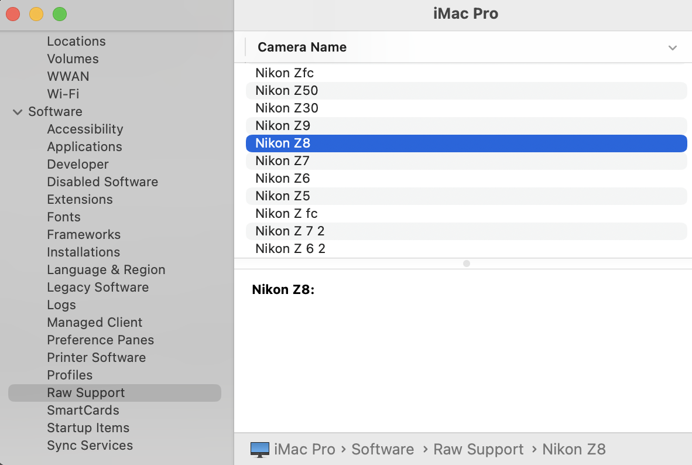Select Nikon Z9 in the camera list
Viewport: 692px width, 465px height.
coord(283,125)
